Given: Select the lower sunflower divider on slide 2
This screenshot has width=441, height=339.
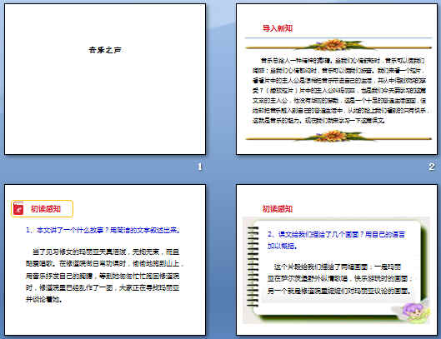Looking at the screenshot, I should [x=338, y=137].
